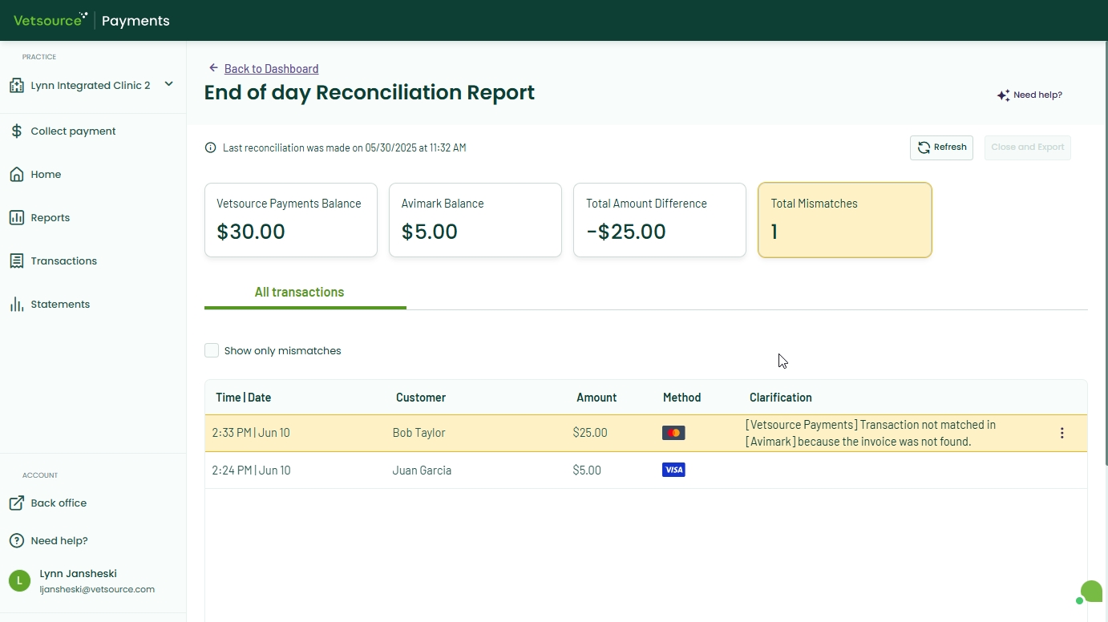Go to Home
The height and width of the screenshot is (622, 1108).
pyautogui.click(x=46, y=175)
